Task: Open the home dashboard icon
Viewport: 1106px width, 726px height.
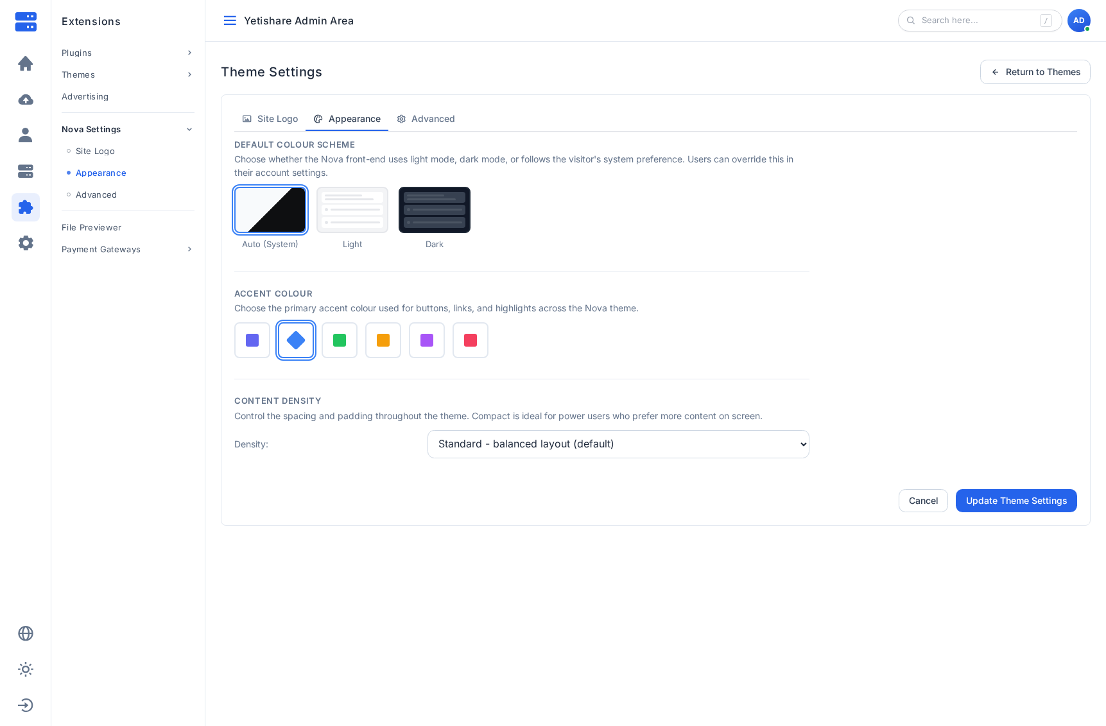Action: pos(26,64)
